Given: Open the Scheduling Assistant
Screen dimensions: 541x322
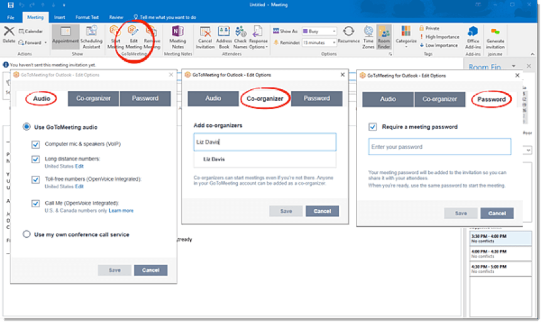Looking at the screenshot, I should [92, 36].
